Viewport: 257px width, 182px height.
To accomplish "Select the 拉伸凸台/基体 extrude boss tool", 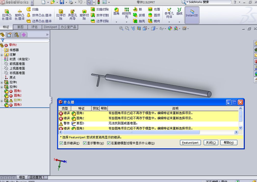I will click(7, 15).
